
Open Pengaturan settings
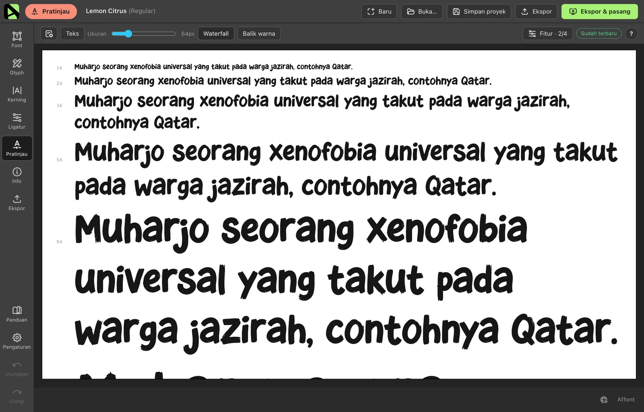17,341
